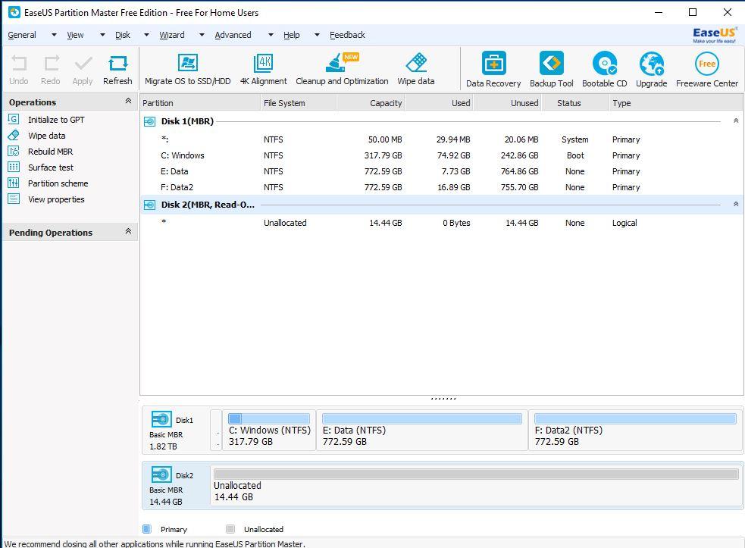Click the Redo toolbar icon
745x548 pixels.
tap(52, 63)
